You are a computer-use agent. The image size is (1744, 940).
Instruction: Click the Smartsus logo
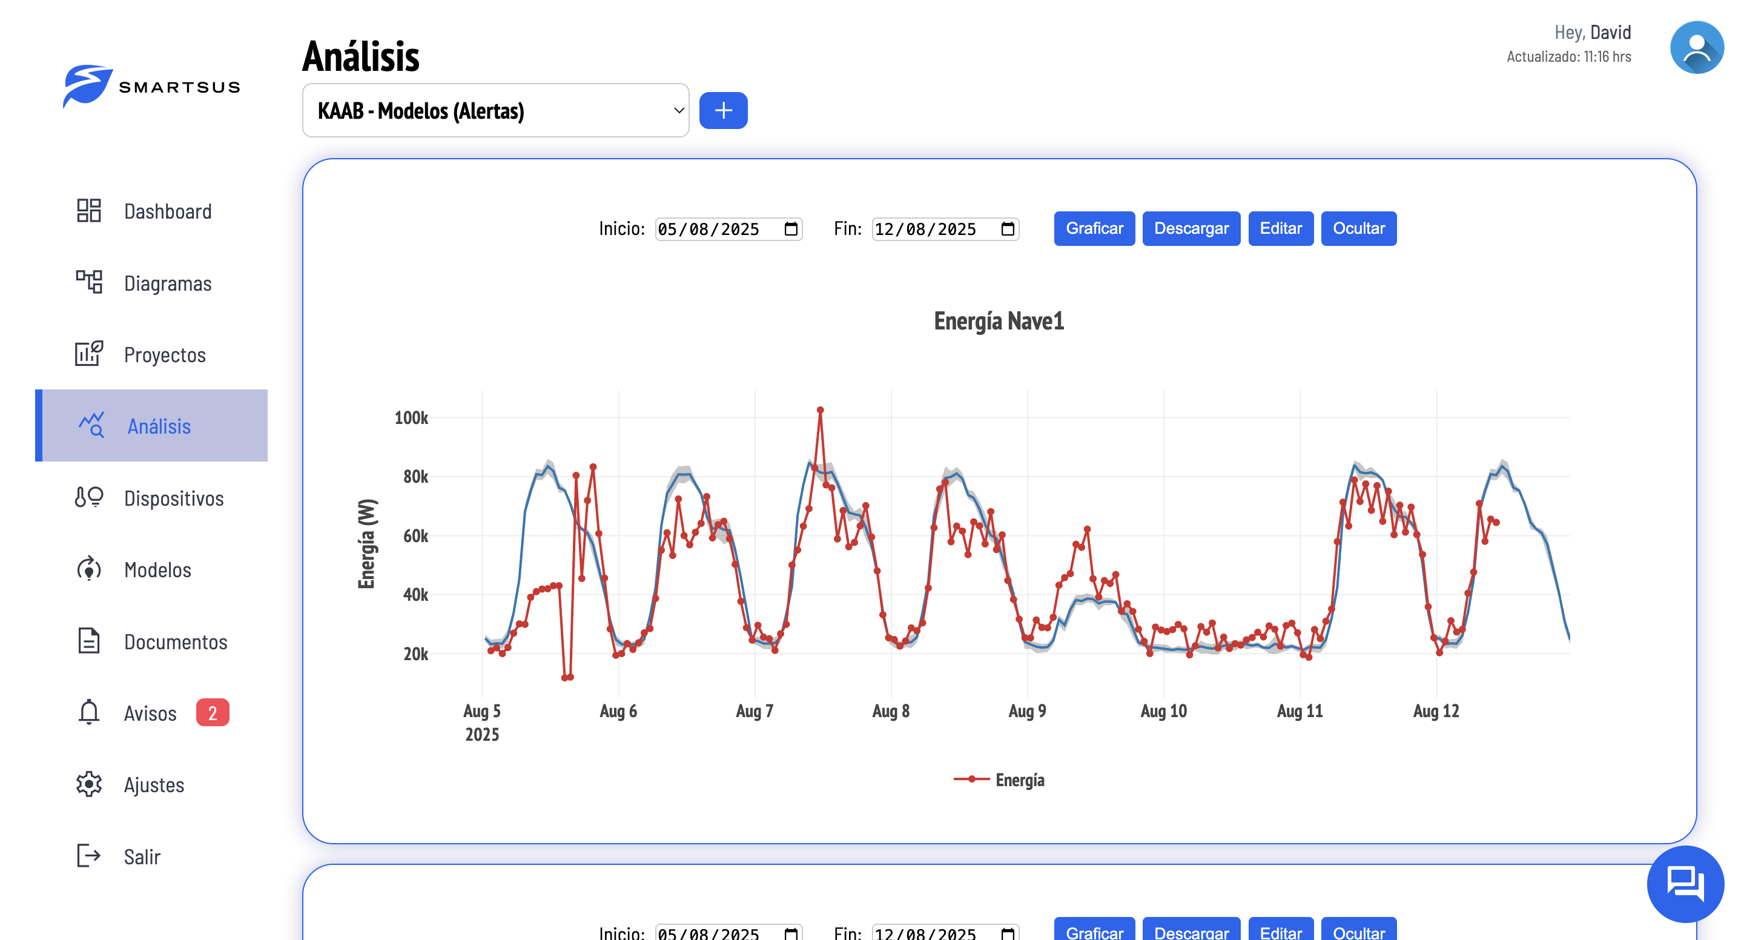151,86
